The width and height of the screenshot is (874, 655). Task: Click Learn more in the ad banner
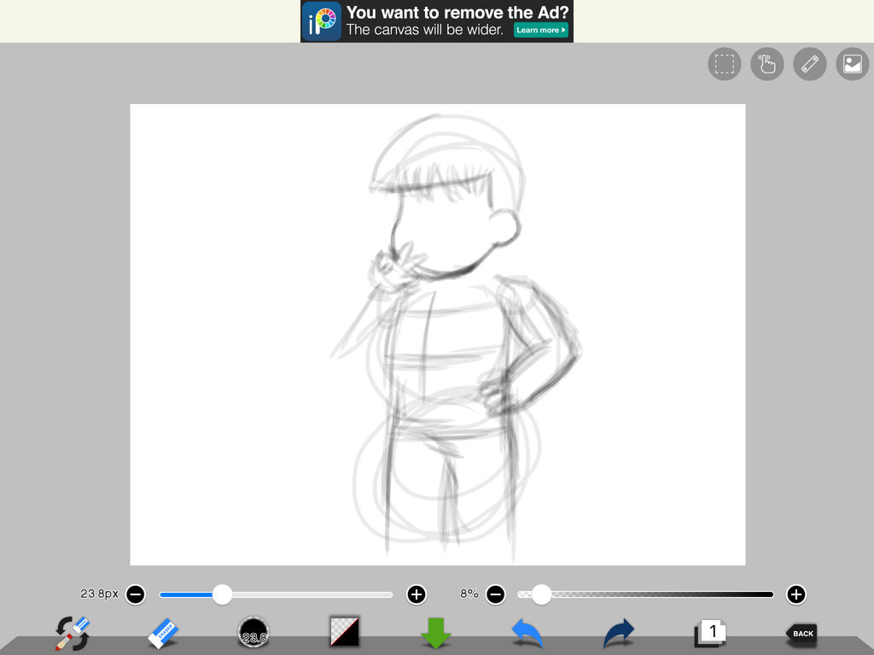tap(540, 30)
